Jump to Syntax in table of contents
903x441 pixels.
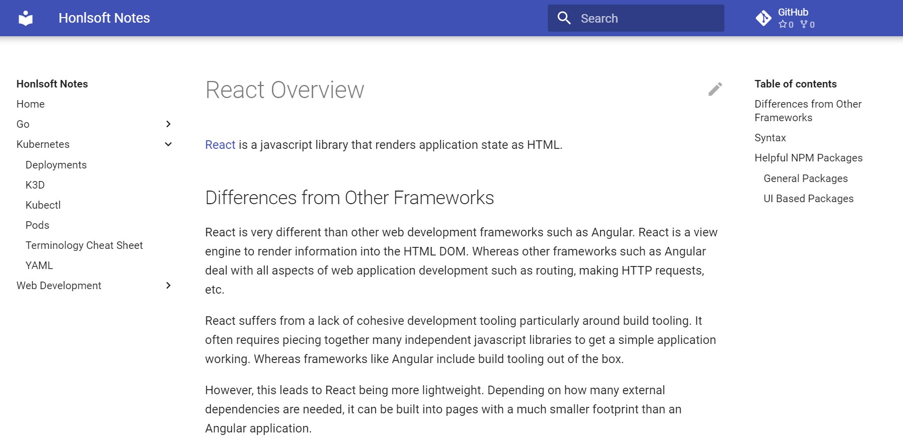(x=770, y=138)
